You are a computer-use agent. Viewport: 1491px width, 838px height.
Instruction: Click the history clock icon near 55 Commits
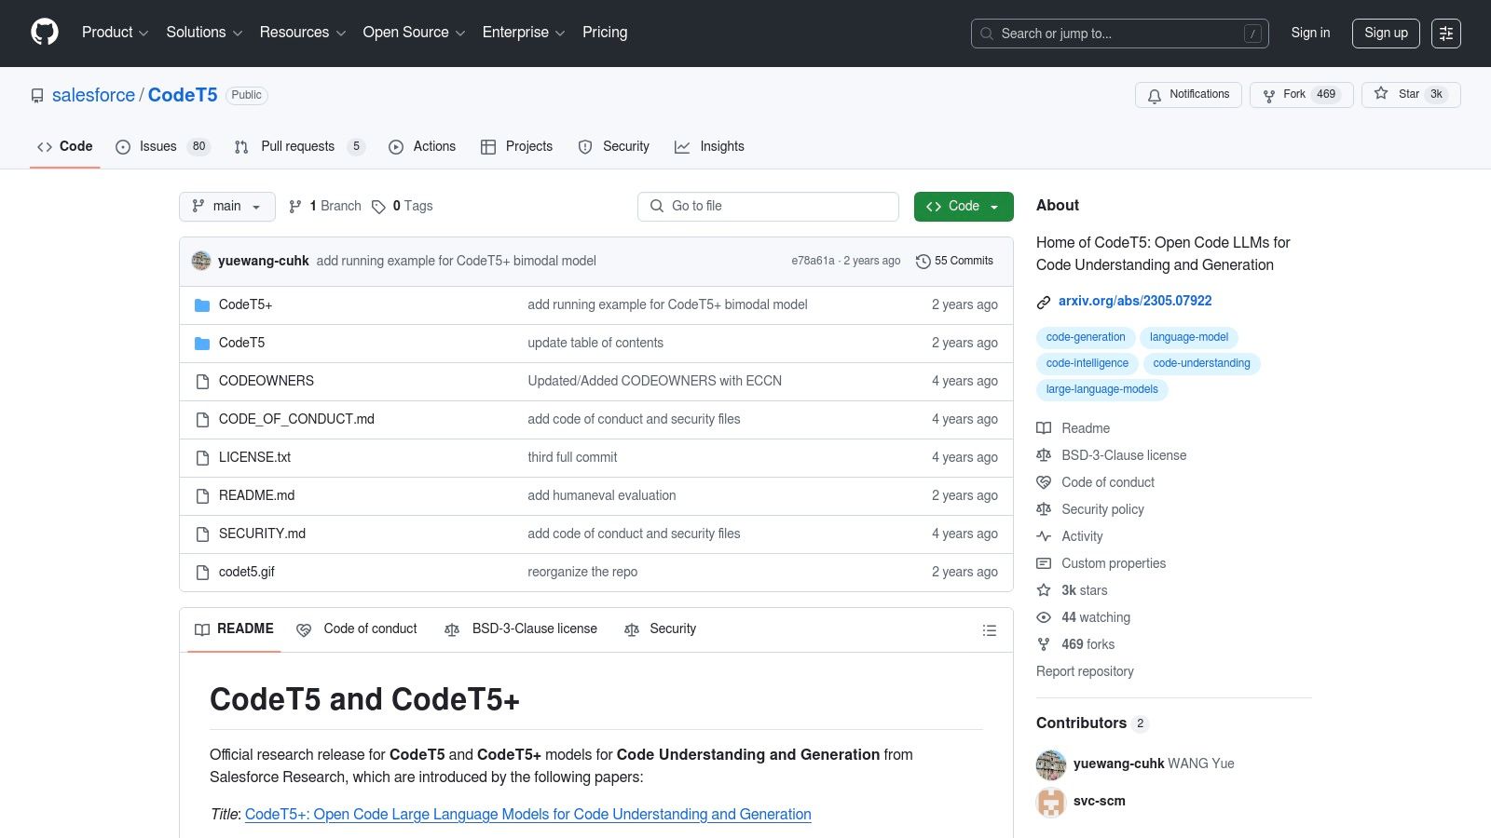[923, 262]
